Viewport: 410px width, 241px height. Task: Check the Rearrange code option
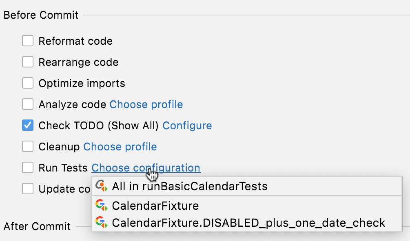tap(27, 62)
